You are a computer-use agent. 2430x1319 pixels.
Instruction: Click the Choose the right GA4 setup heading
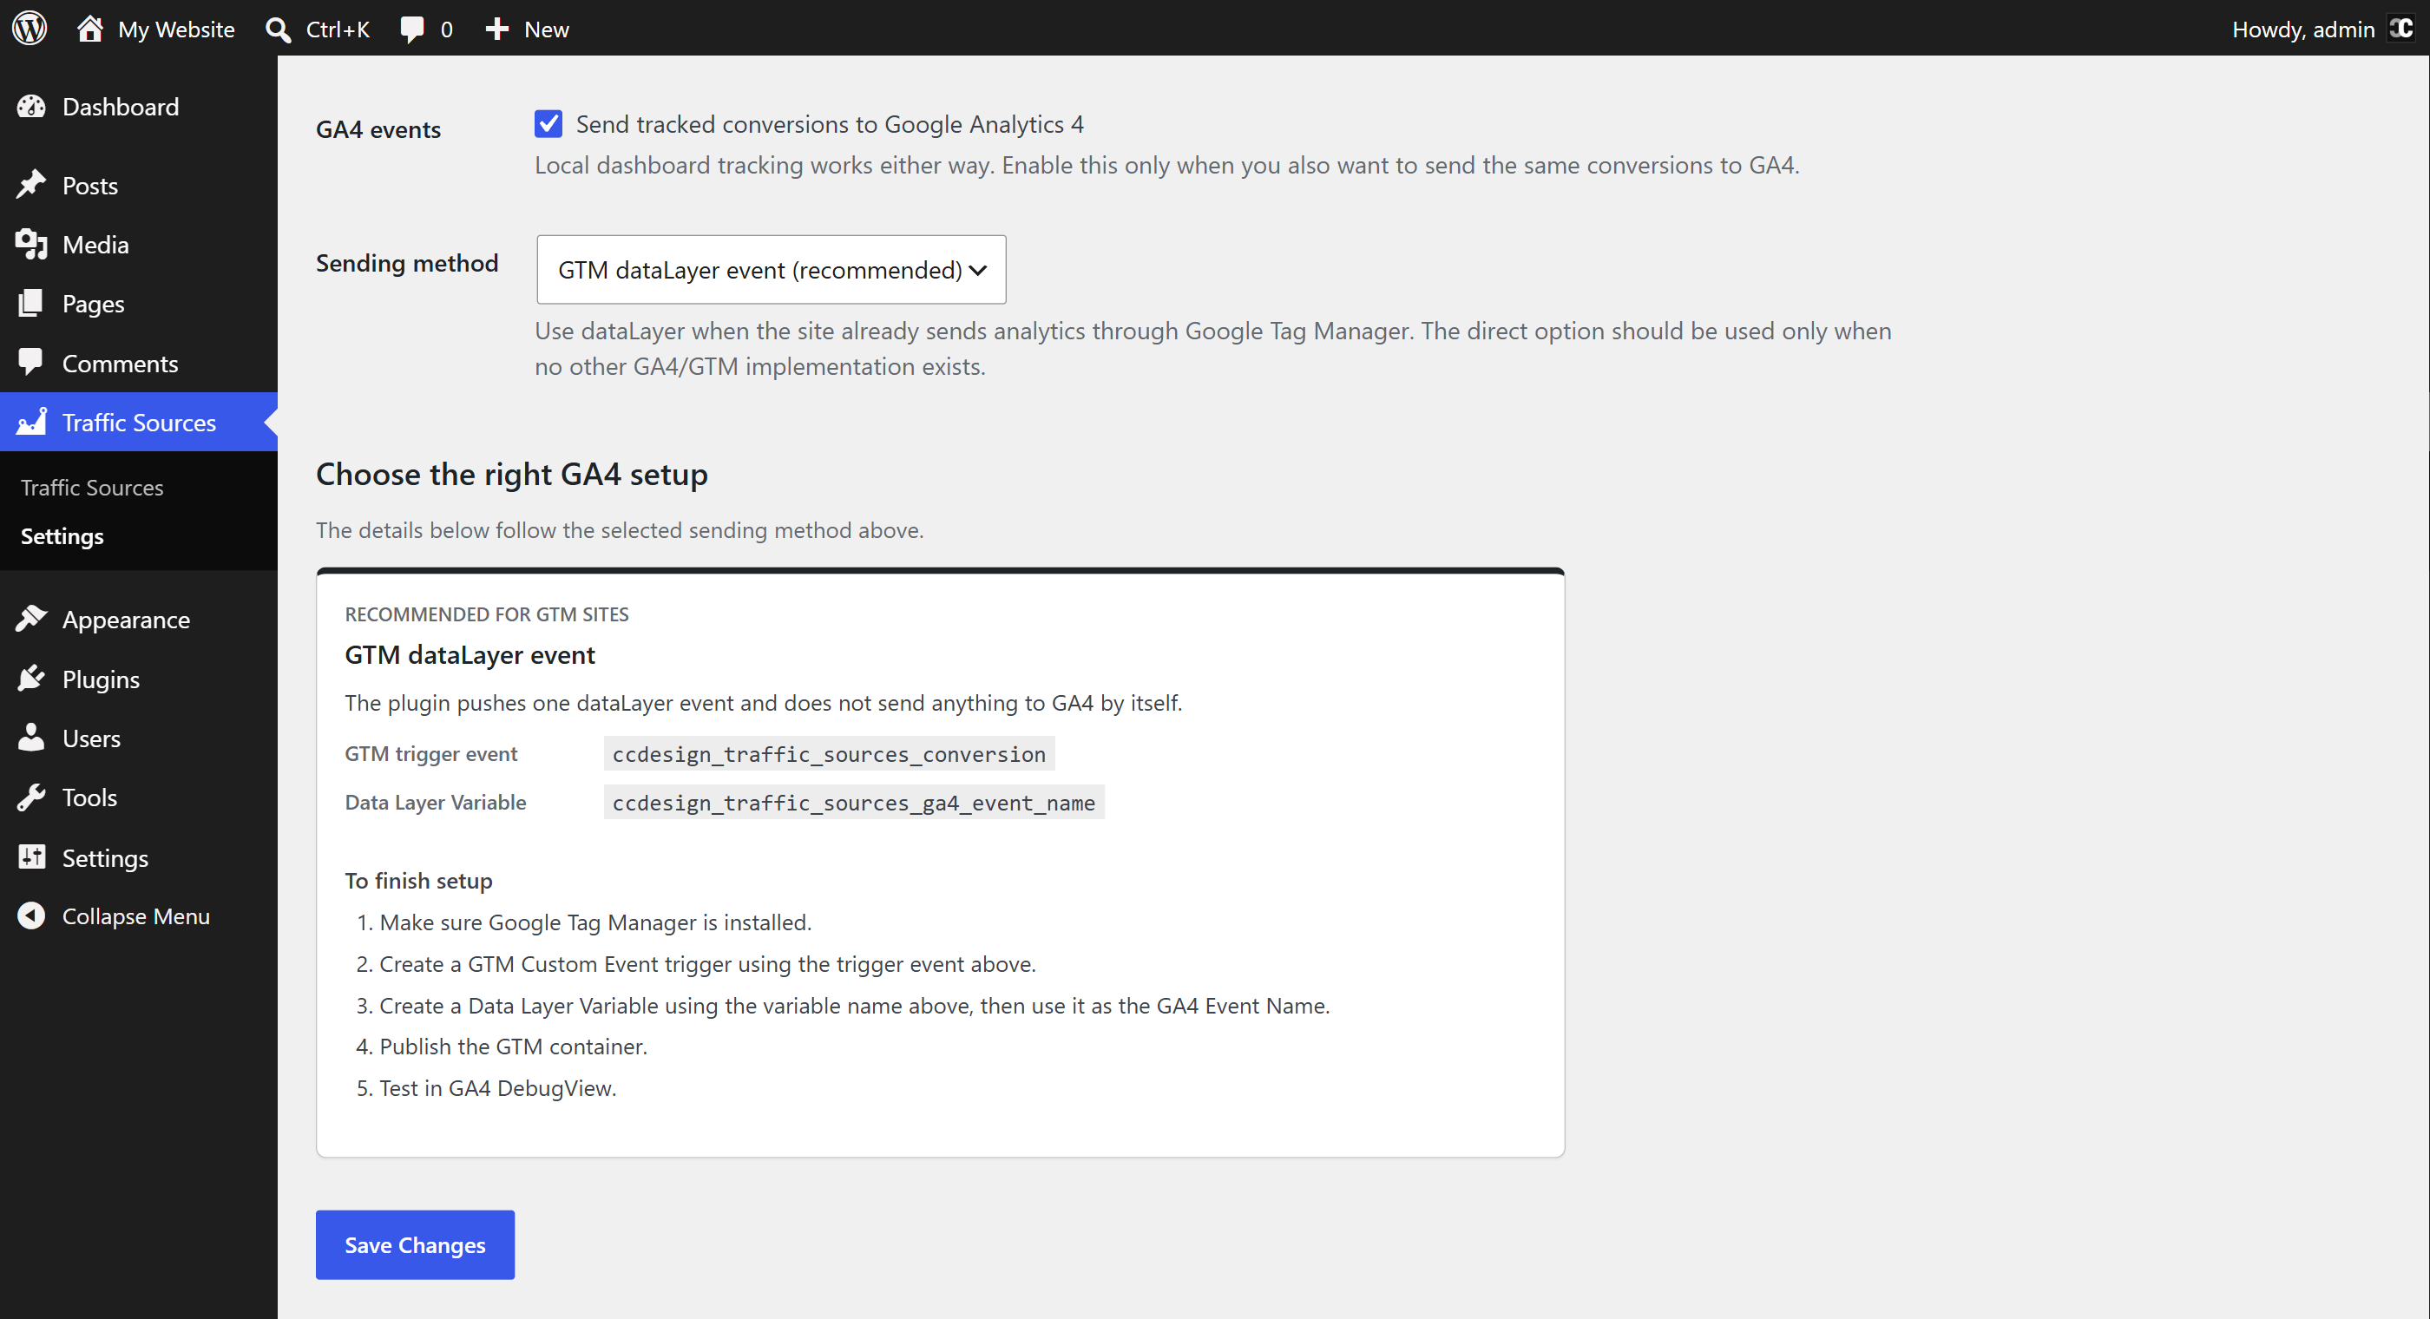[x=511, y=474]
